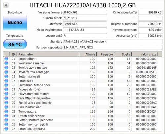
Task: Select the Eventi riallocazione parameter text
Action: (32, 116)
